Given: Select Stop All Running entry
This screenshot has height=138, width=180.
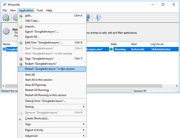Looking at the screenshot, I should point(52,85).
